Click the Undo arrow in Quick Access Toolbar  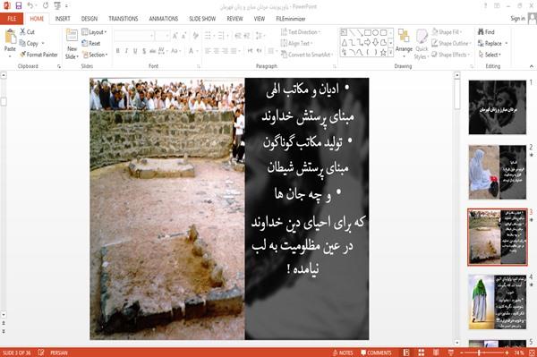tap(30, 5)
